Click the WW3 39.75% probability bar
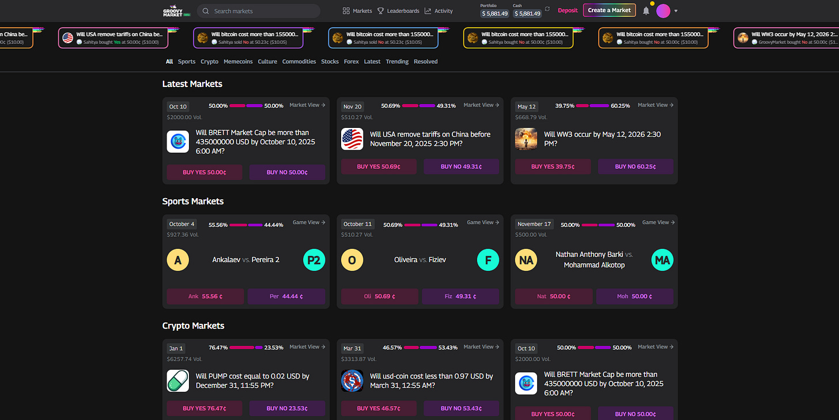 click(592, 106)
